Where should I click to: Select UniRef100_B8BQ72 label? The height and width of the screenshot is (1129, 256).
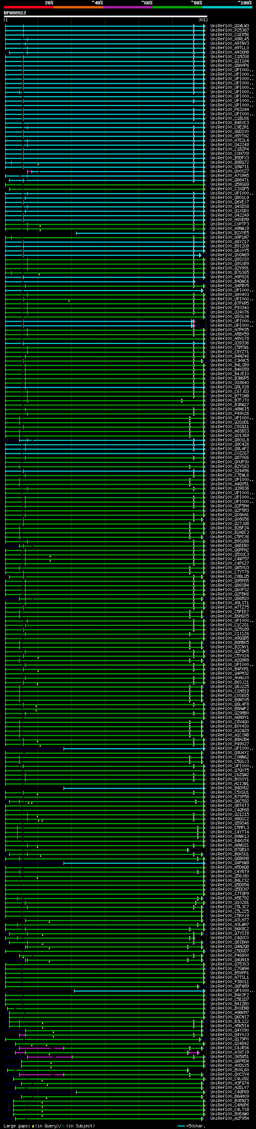click(229, 162)
